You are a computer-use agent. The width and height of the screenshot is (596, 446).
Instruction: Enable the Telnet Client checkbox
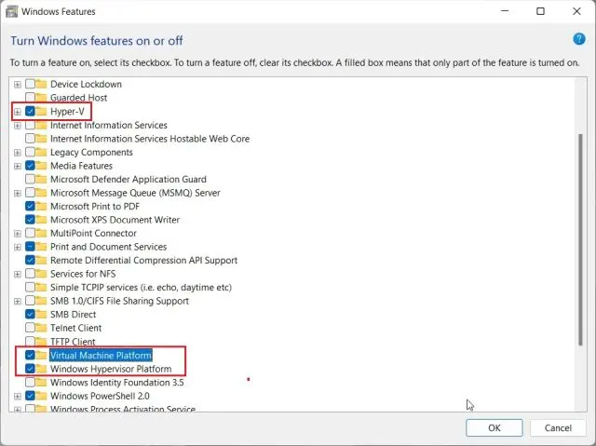[31, 328]
